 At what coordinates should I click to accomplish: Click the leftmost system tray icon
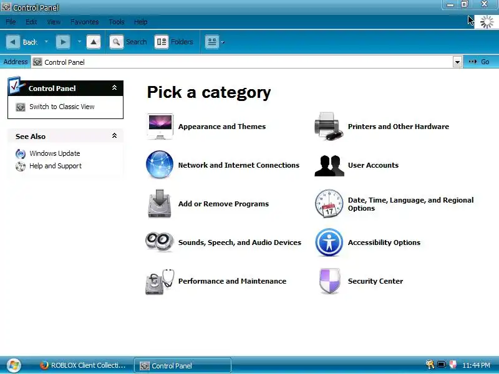[x=430, y=364]
